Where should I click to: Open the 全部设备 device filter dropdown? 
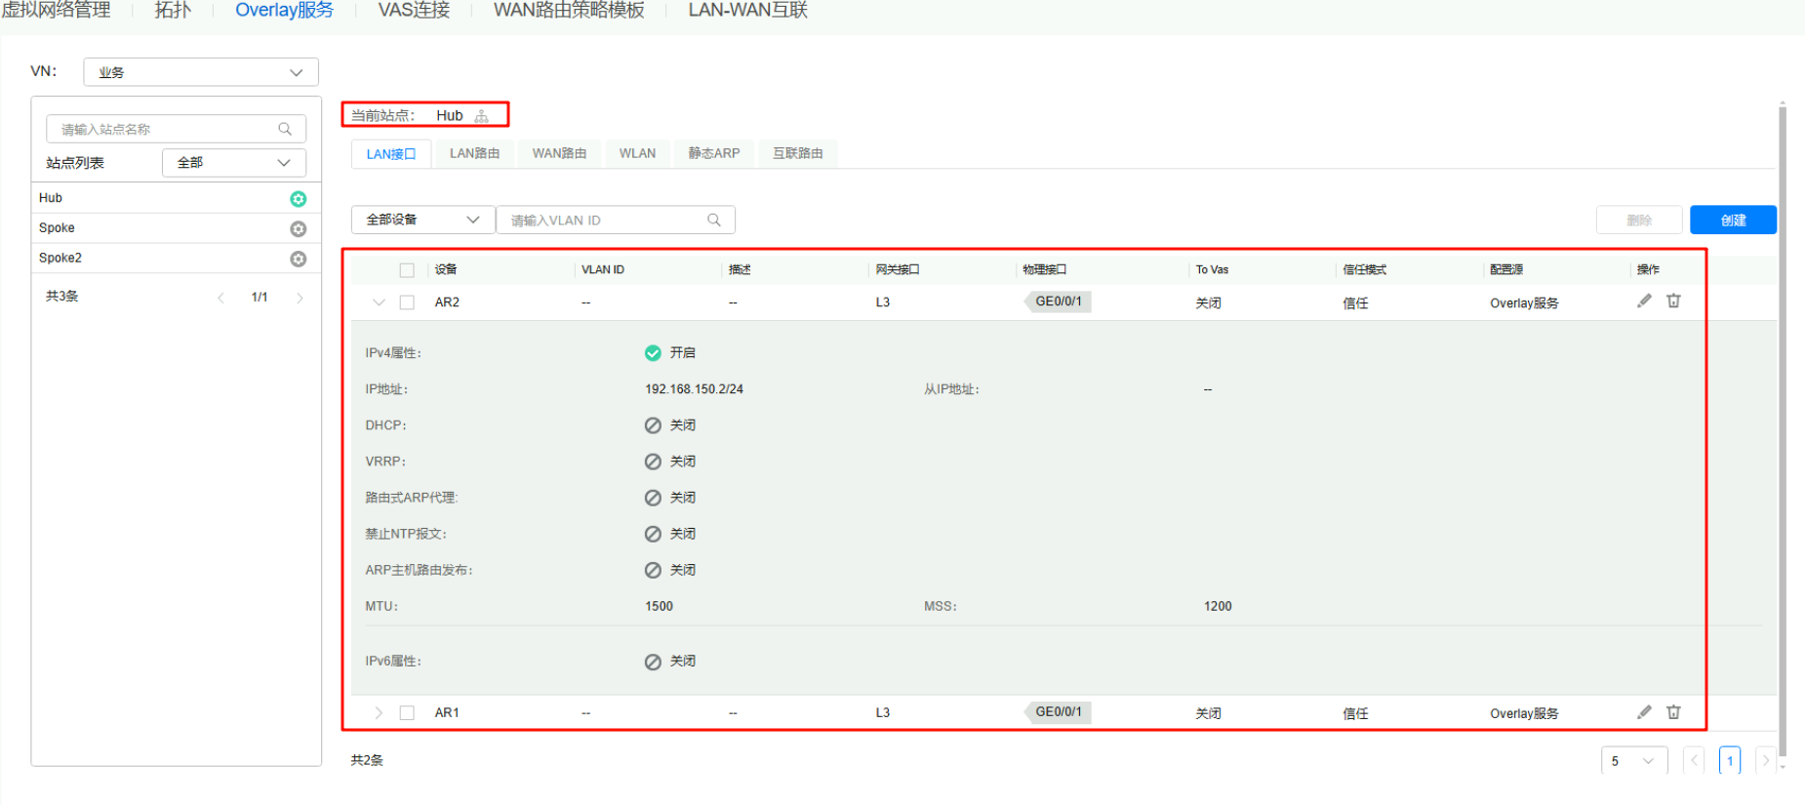[x=422, y=221]
